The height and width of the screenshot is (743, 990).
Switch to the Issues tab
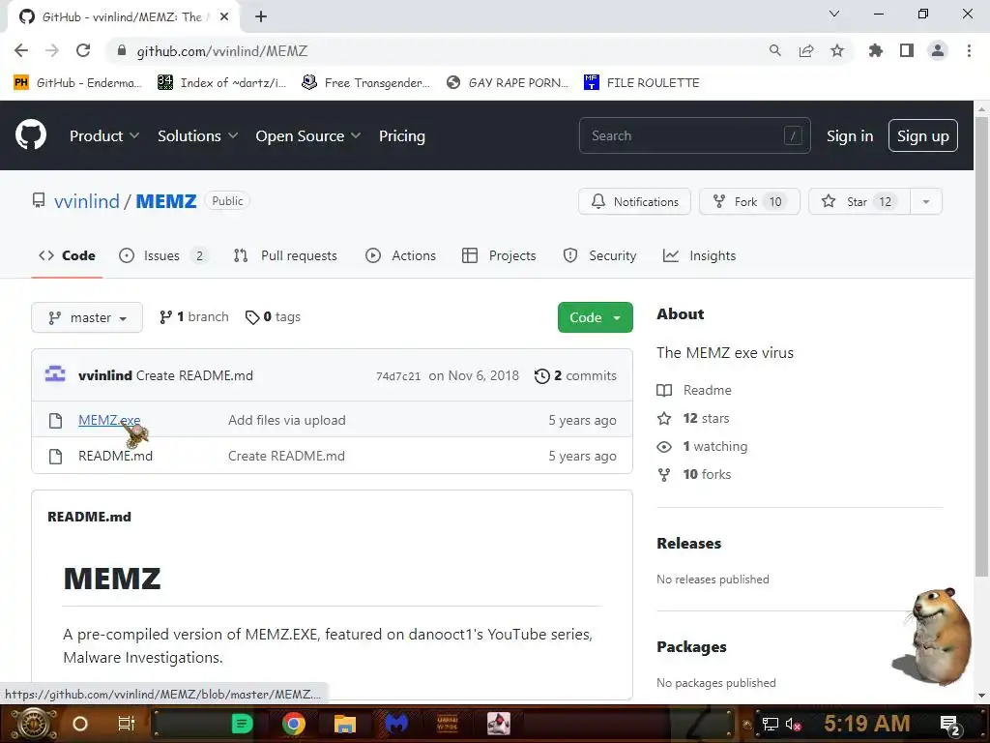pos(162,255)
